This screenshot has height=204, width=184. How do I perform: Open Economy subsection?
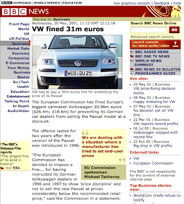21,54
